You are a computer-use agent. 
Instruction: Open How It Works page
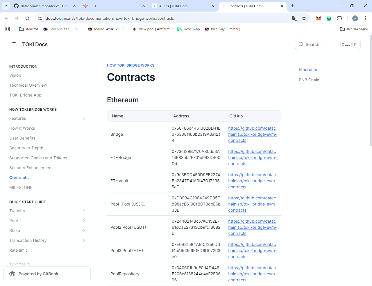click(22, 128)
